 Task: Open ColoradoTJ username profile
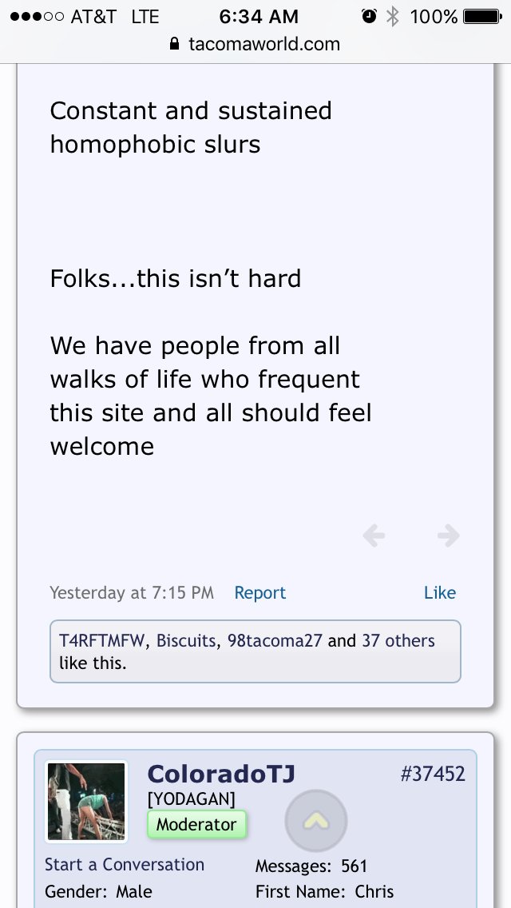221,774
